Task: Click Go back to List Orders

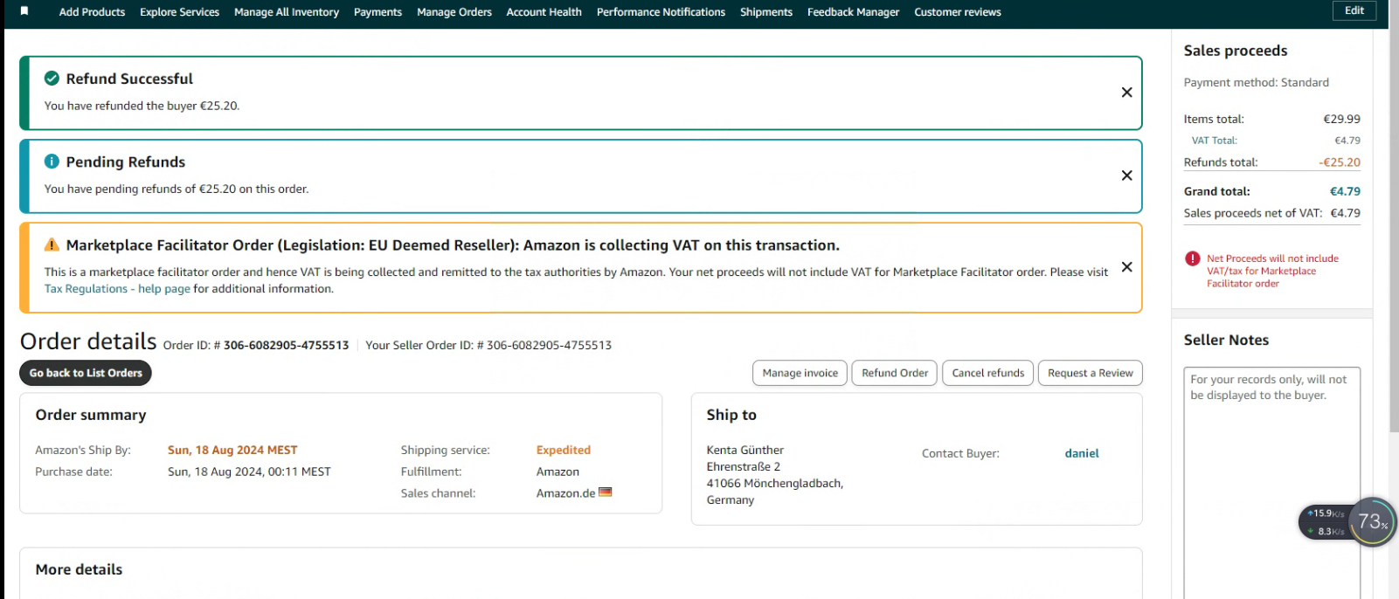Action: click(x=86, y=373)
